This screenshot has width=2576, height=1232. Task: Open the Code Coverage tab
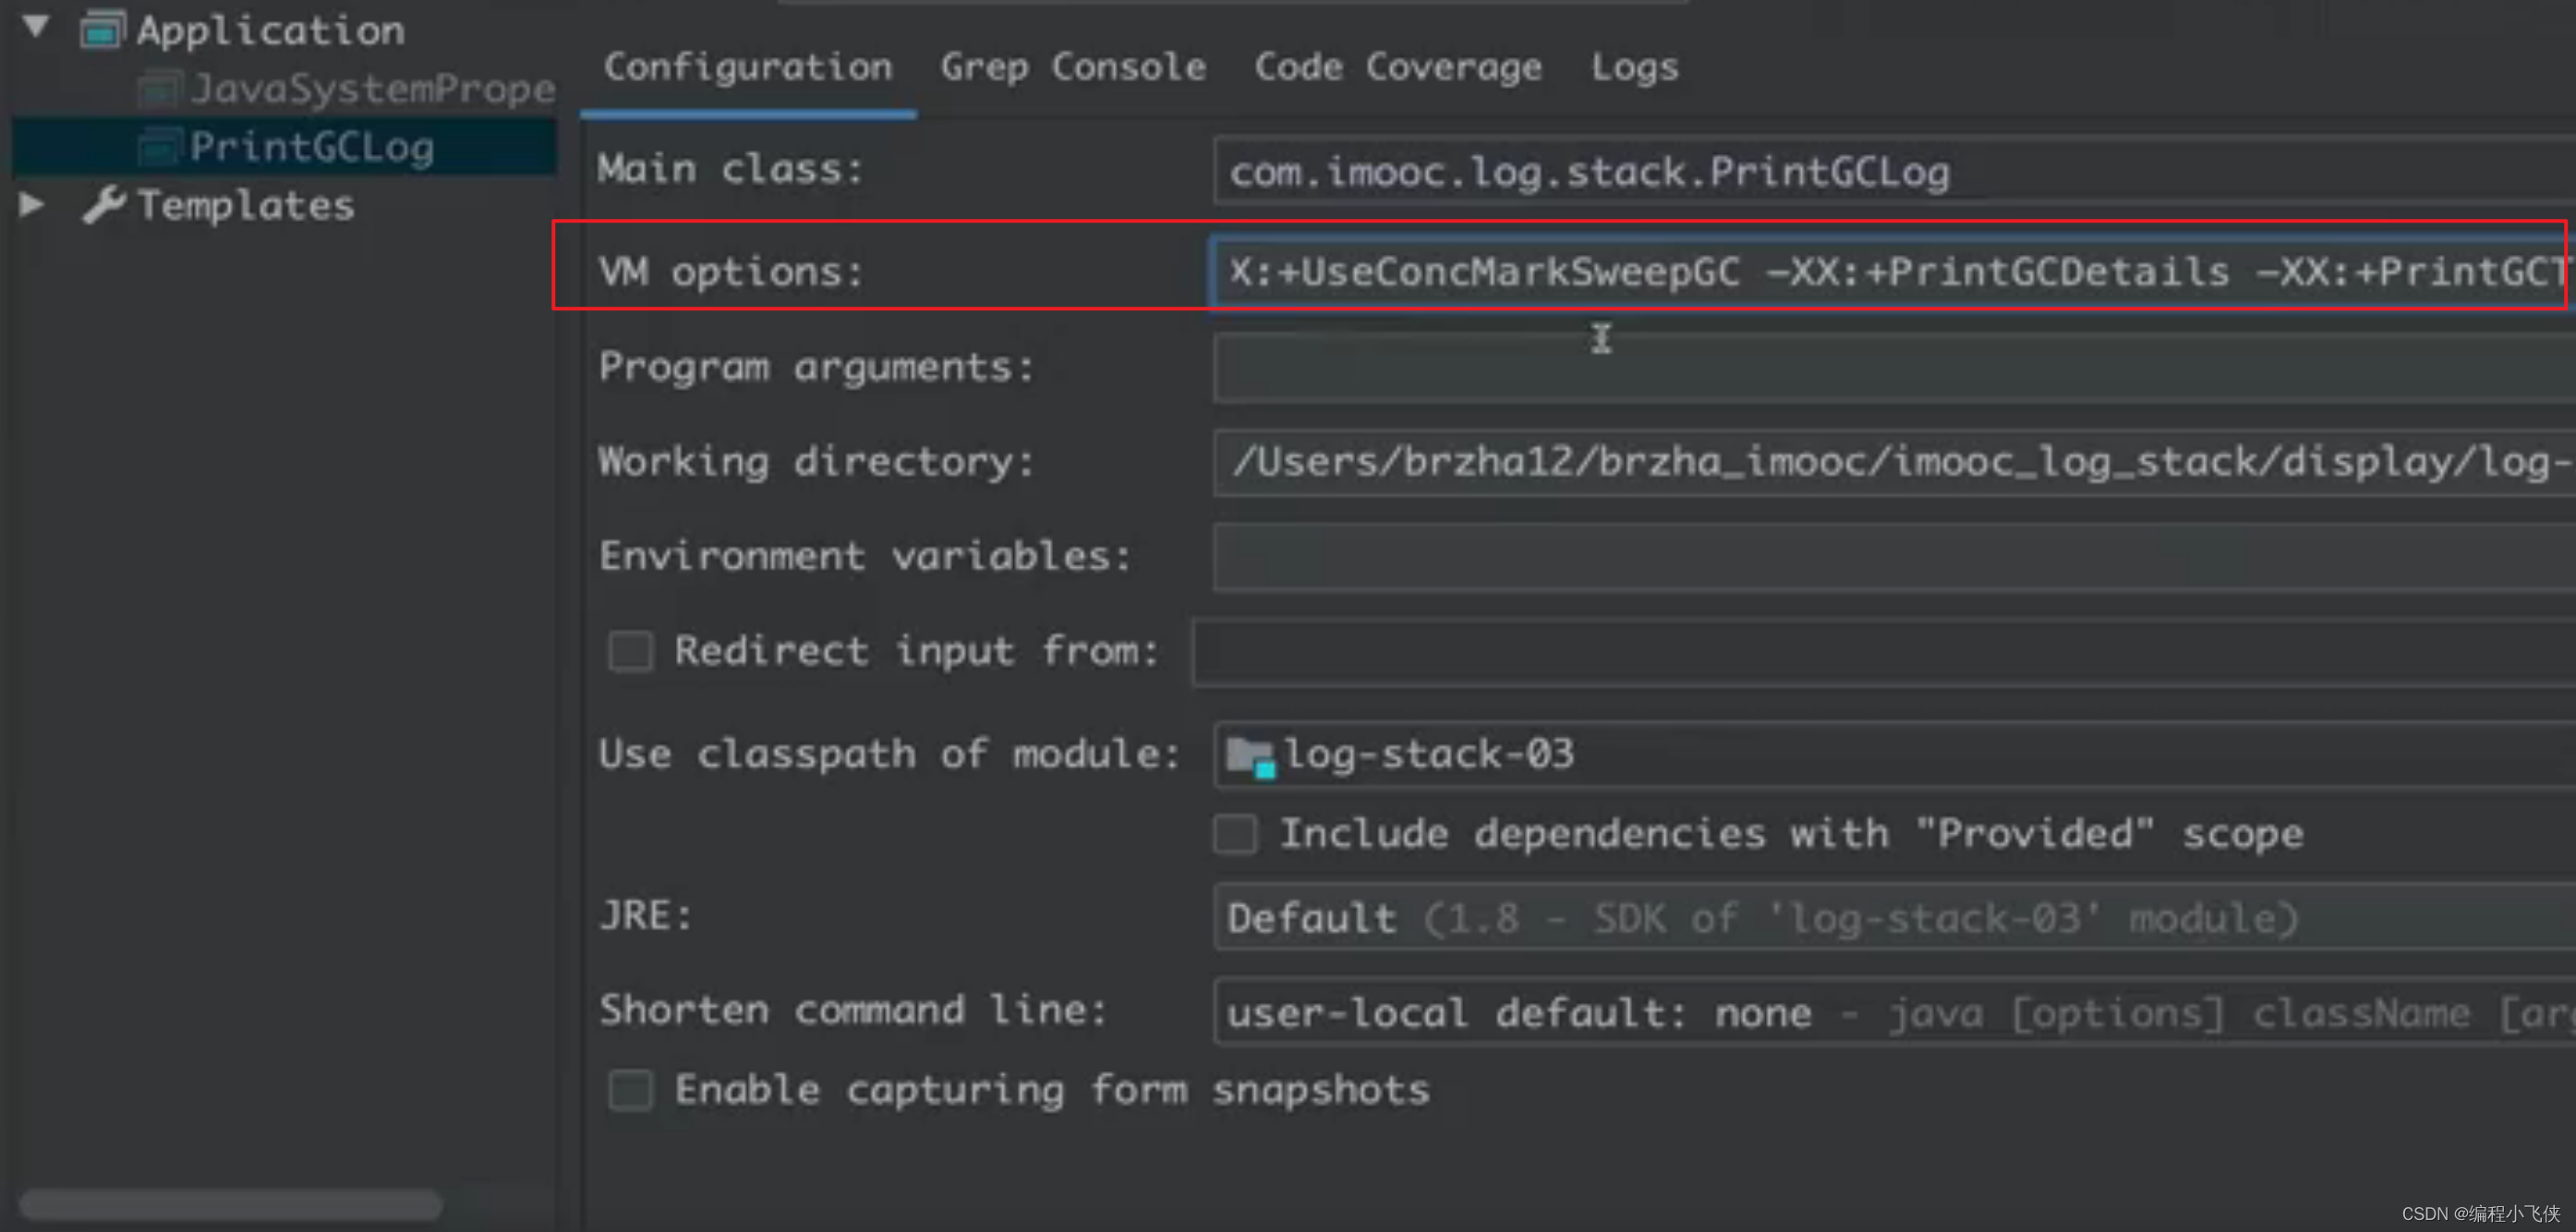pyautogui.click(x=1398, y=67)
